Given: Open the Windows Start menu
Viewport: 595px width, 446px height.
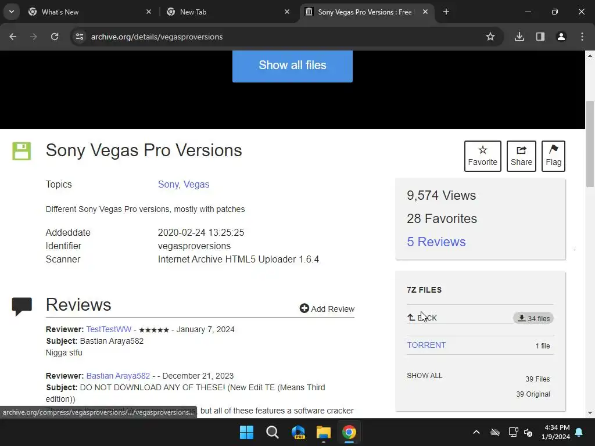Looking at the screenshot, I should (x=246, y=432).
